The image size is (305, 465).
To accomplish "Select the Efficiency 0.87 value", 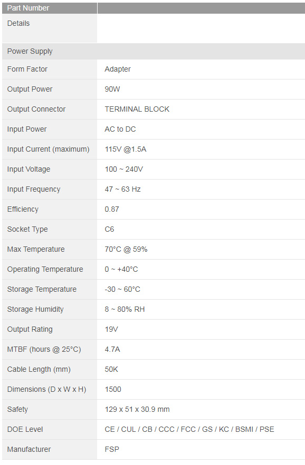I will click(112, 210).
